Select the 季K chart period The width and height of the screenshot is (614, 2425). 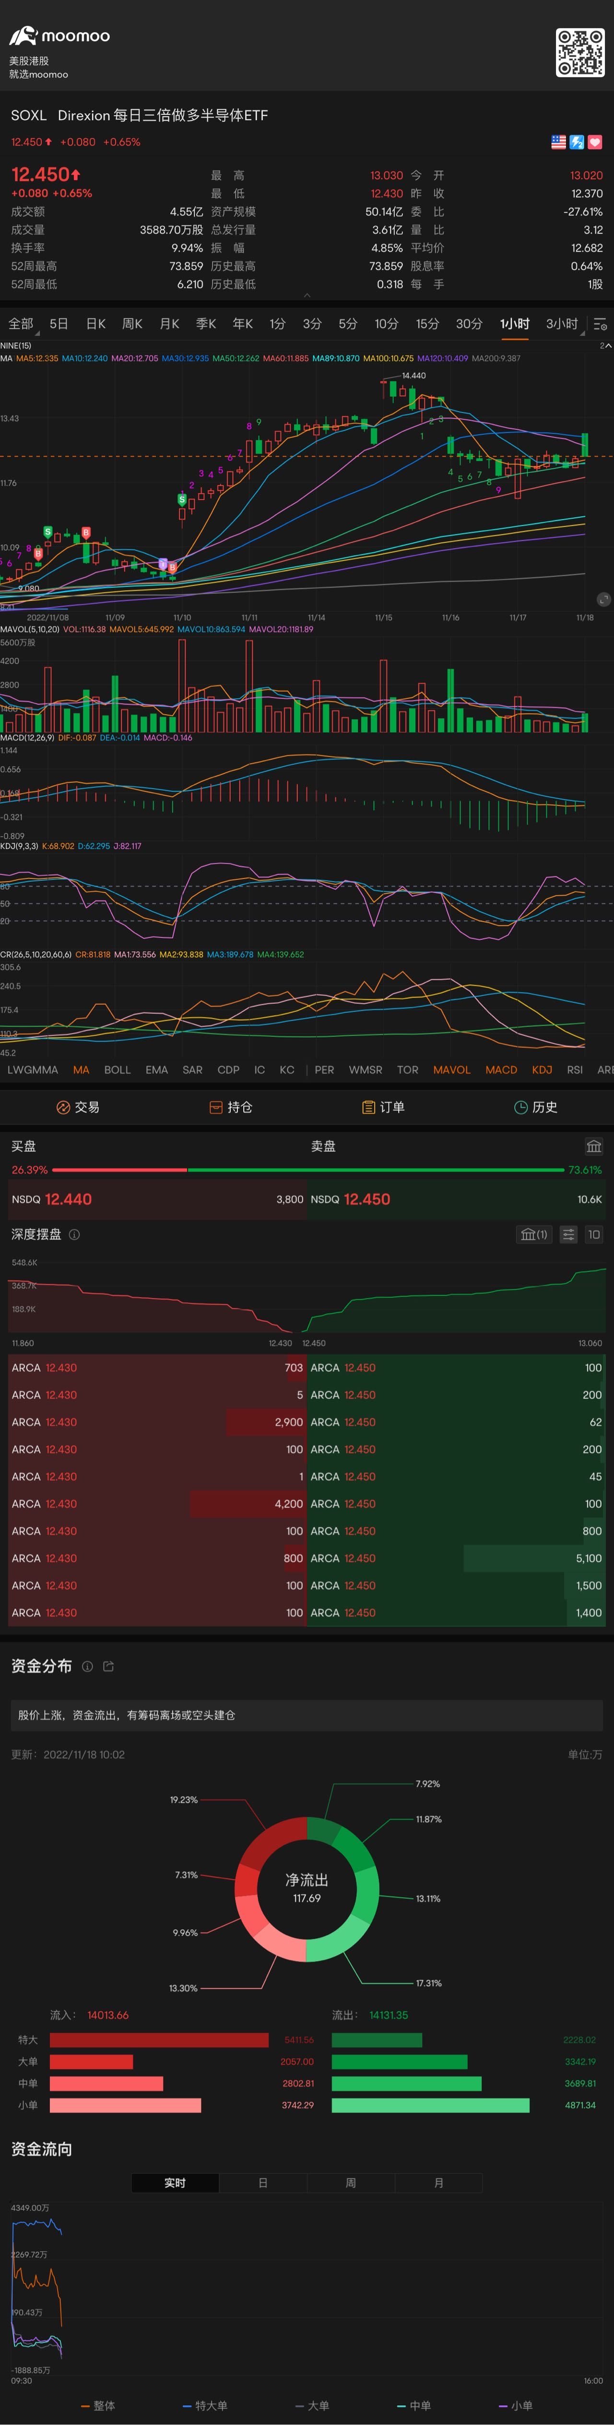pos(206,324)
